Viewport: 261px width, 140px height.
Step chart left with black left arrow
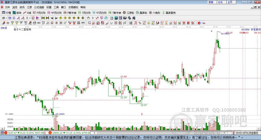coord(52,18)
